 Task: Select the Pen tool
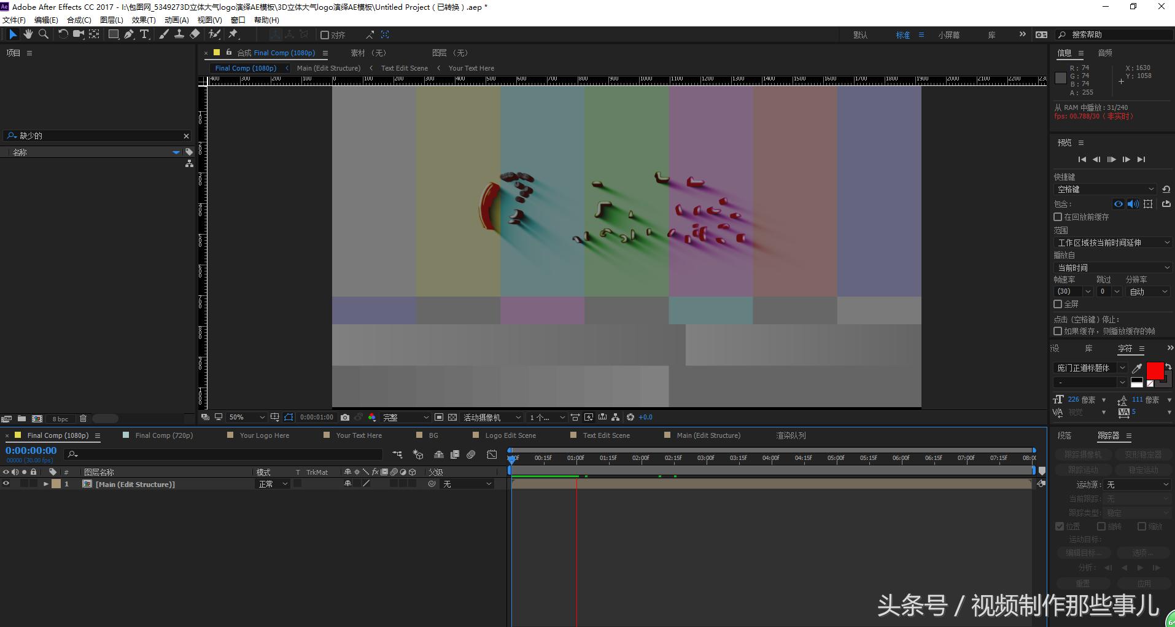[x=129, y=34]
